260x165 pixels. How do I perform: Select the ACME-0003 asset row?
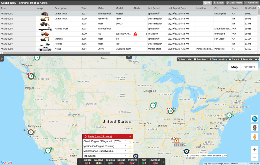click(x=129, y=24)
